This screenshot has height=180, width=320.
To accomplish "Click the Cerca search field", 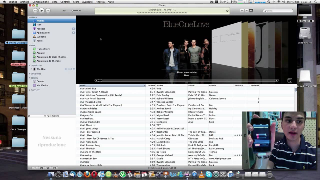I will click(x=278, y=11).
